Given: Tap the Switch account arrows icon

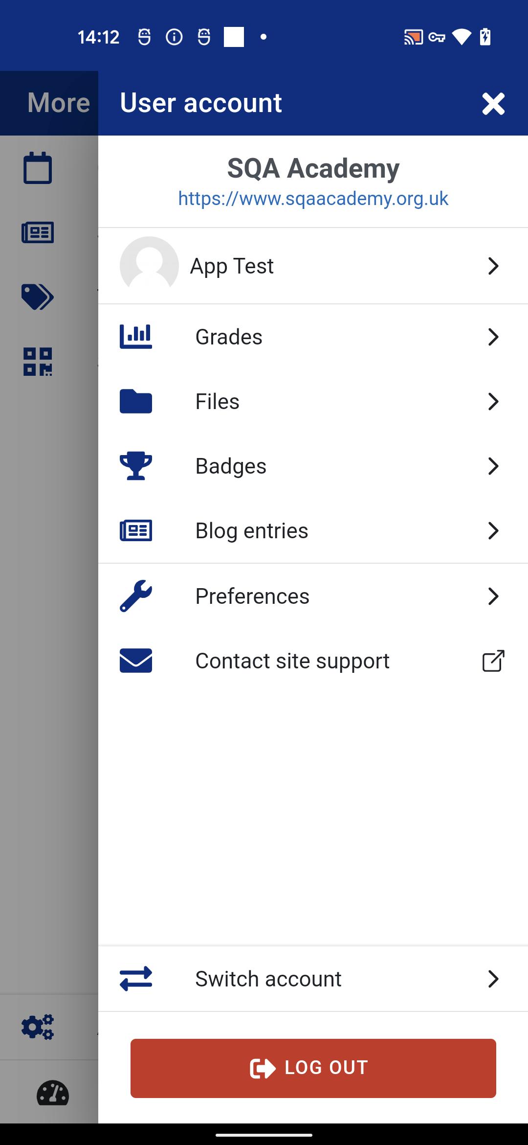Looking at the screenshot, I should click(x=136, y=979).
